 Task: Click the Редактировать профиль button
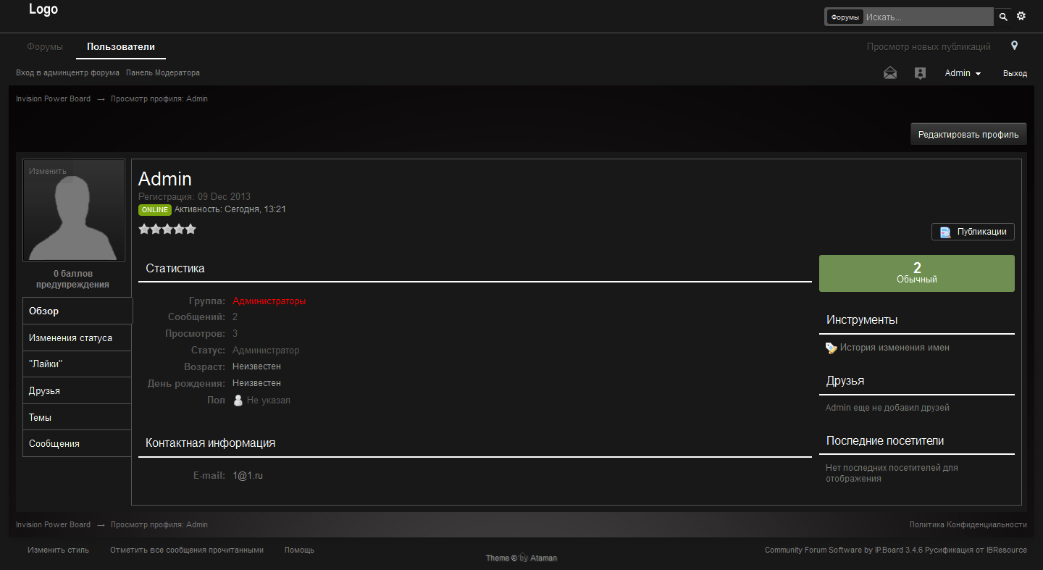click(x=968, y=134)
